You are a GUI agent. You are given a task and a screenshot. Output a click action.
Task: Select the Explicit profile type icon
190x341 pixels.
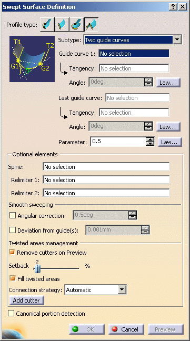pos(47,25)
